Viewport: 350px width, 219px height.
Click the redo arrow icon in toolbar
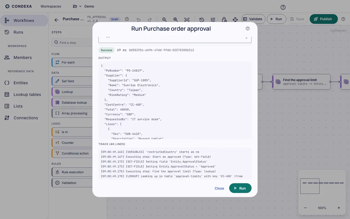coord(150,19)
